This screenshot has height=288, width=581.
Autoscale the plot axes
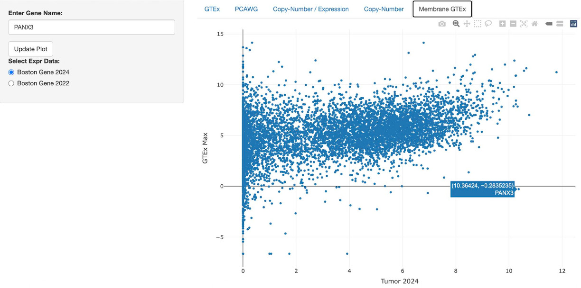point(524,24)
